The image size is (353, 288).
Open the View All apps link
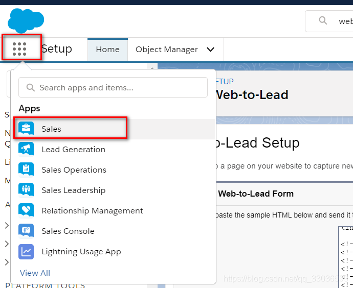pos(35,273)
